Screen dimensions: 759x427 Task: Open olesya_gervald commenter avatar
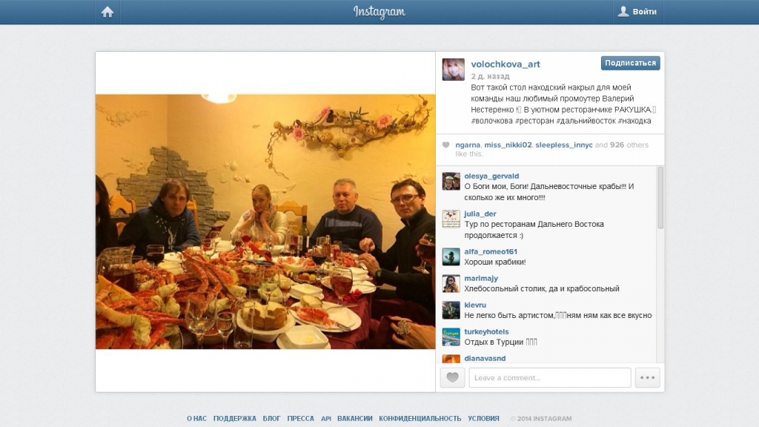(x=451, y=181)
